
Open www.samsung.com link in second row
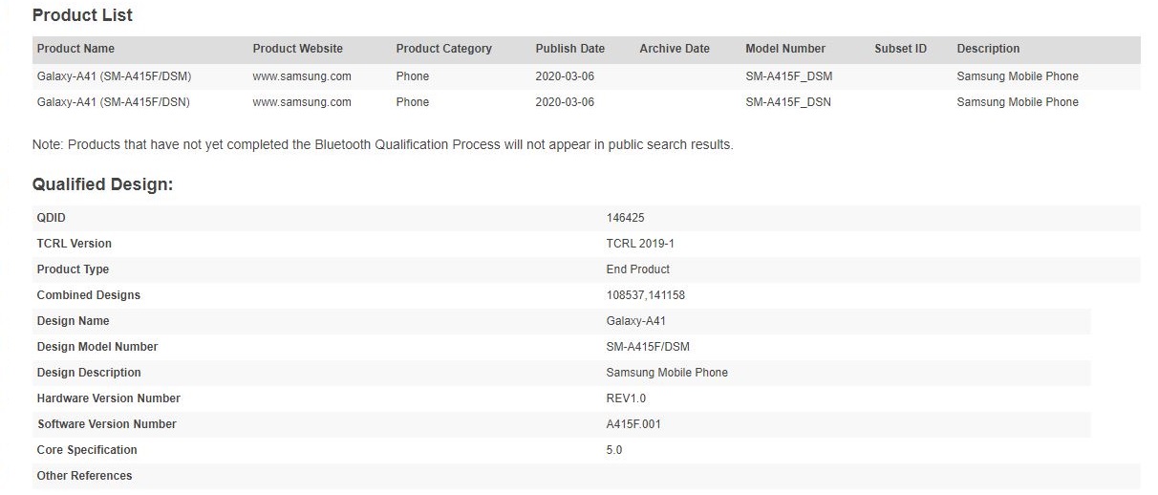(301, 102)
